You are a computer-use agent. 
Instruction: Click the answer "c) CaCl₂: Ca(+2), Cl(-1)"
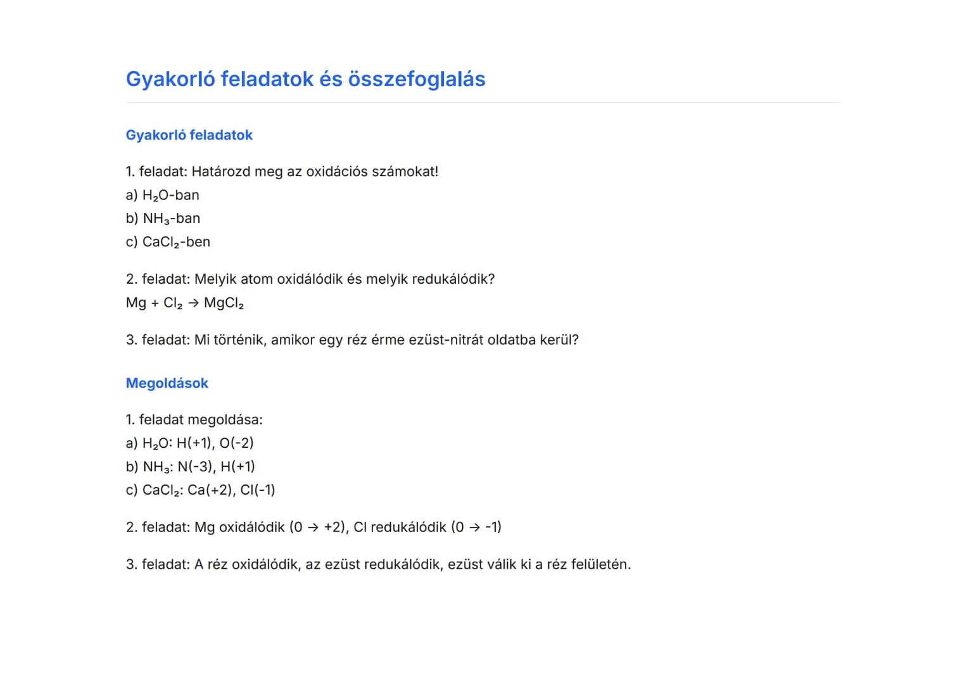[x=200, y=490]
